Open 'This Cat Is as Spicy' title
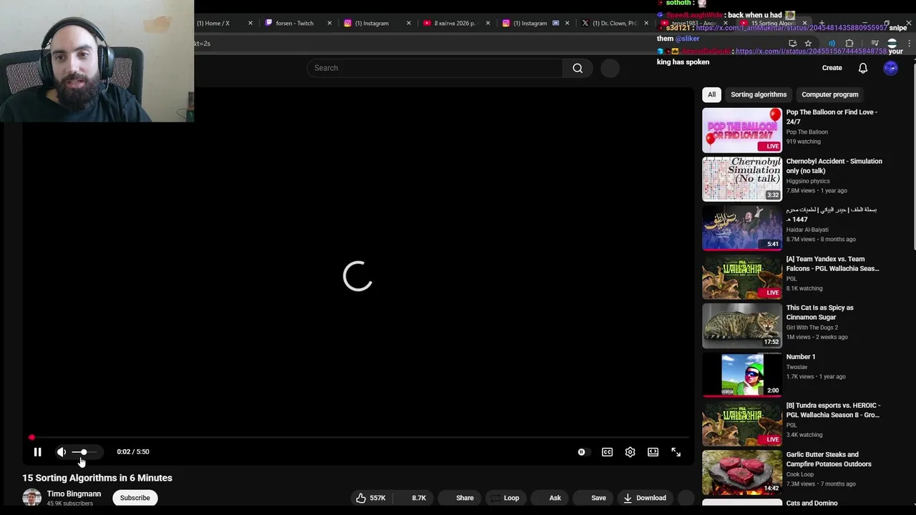The width and height of the screenshot is (916, 515). coord(820,313)
